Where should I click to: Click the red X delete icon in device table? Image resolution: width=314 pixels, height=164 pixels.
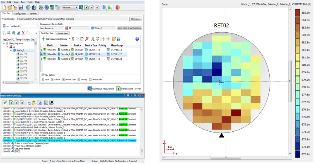(x=87, y=39)
